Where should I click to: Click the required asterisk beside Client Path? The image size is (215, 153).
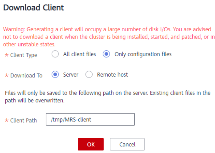coord(7,120)
